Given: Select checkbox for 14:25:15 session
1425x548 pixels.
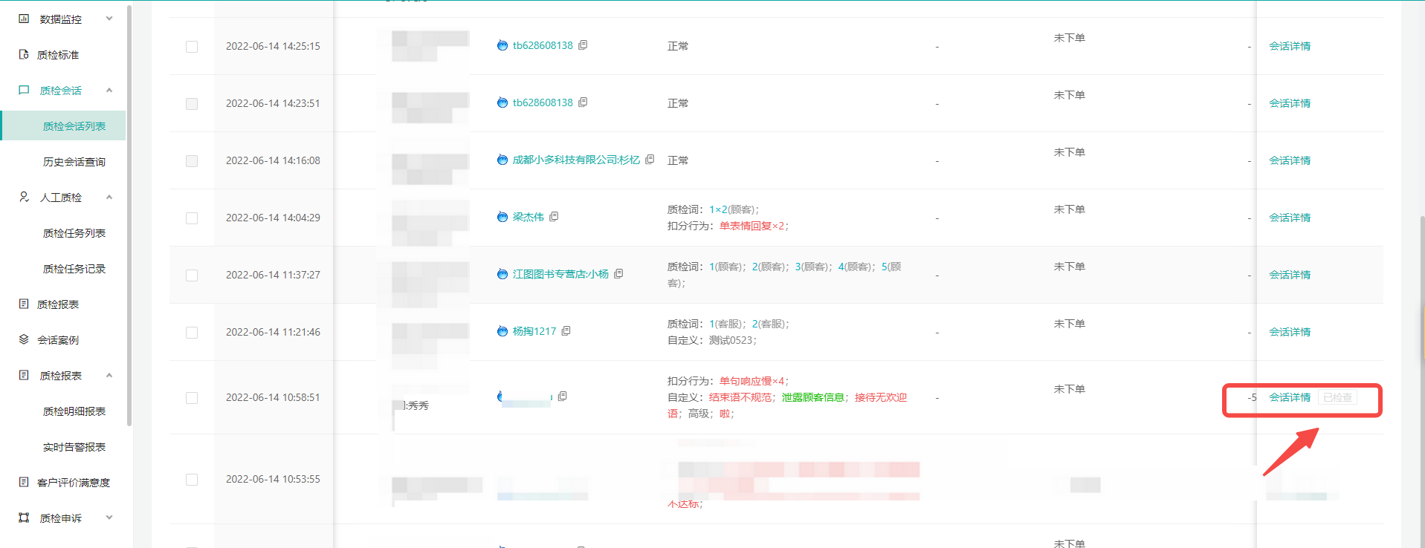Looking at the screenshot, I should pos(192,46).
